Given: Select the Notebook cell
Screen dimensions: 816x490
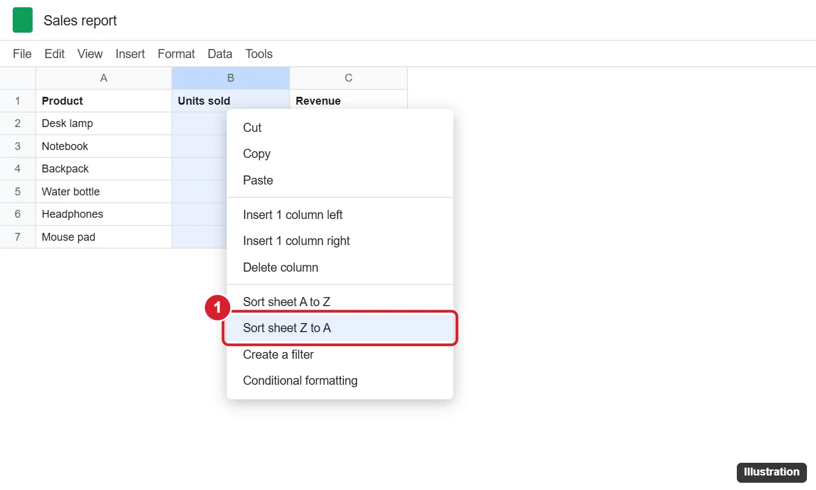Looking at the screenshot, I should [104, 146].
